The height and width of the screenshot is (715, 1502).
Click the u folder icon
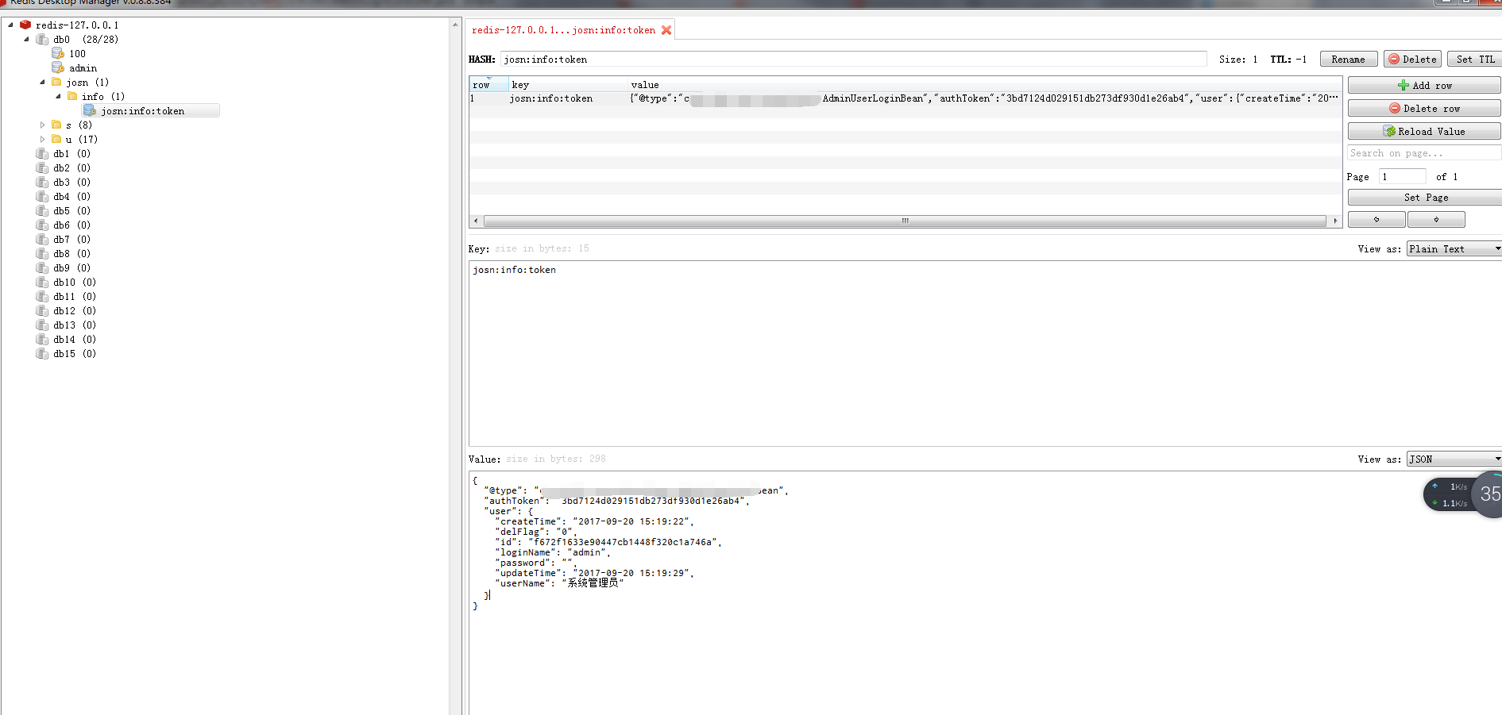56,139
